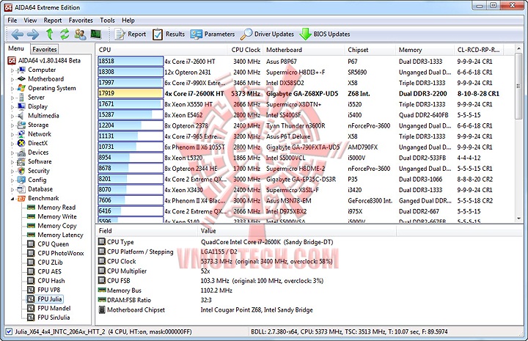Click the 18518 score bar for Core i7-2600 HT

[x=131, y=62]
